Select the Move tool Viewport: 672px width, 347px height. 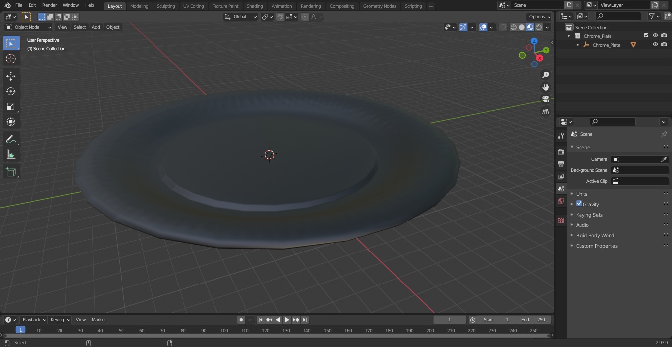pyautogui.click(x=11, y=76)
